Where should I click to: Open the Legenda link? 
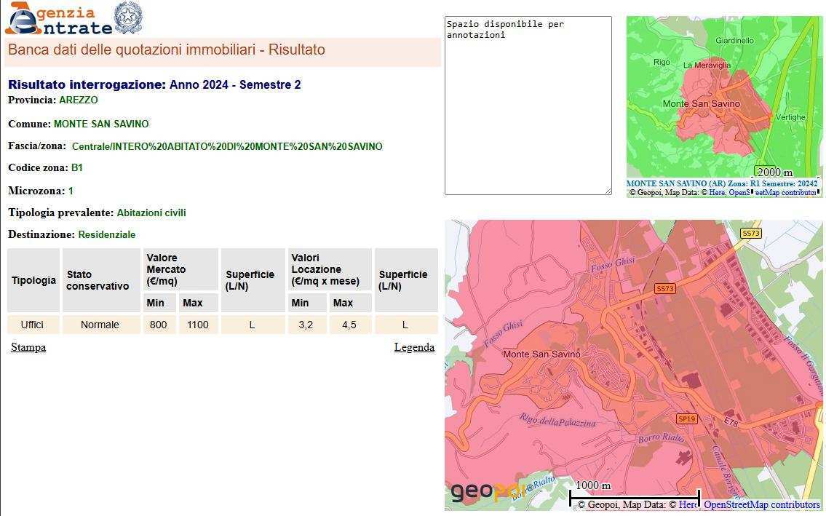point(414,347)
